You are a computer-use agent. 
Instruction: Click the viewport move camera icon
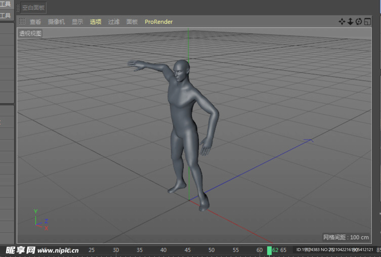pyautogui.click(x=342, y=22)
